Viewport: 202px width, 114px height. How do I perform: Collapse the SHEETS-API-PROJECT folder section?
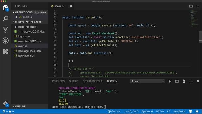click(13, 22)
